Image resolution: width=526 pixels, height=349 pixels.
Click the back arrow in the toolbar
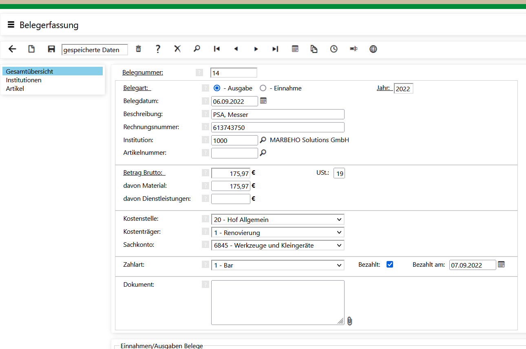[x=12, y=49]
